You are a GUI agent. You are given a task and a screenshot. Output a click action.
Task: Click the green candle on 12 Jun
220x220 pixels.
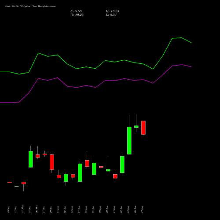(122, 165)
